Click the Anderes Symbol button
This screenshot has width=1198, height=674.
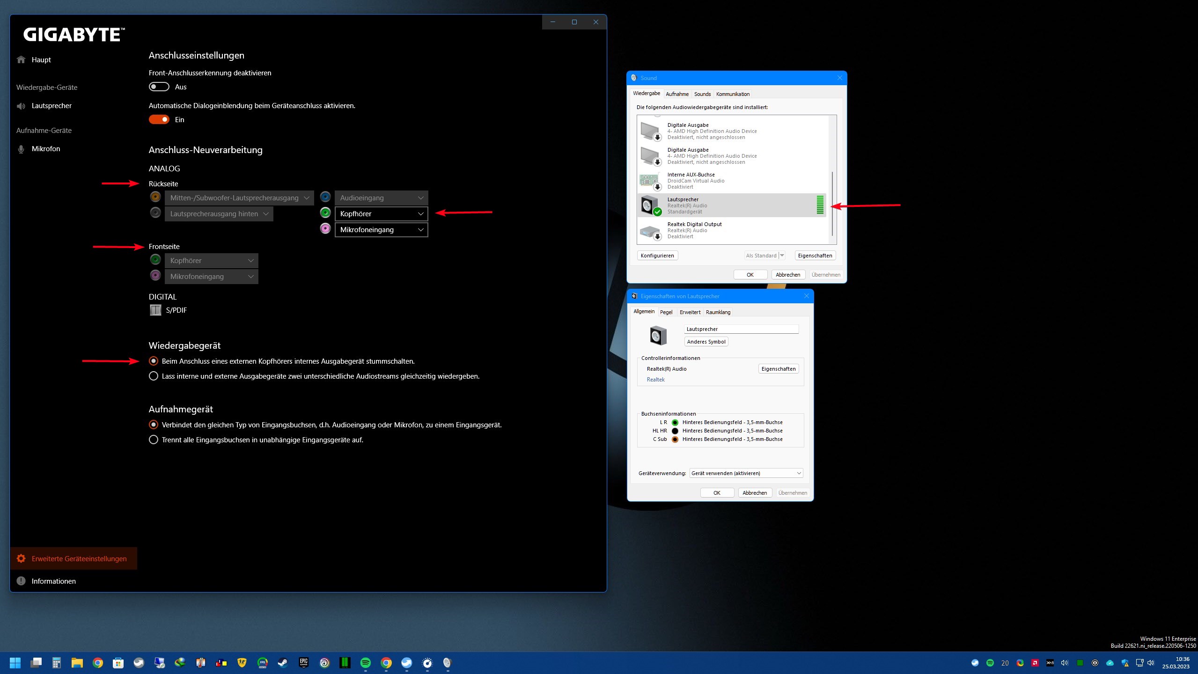[706, 342]
